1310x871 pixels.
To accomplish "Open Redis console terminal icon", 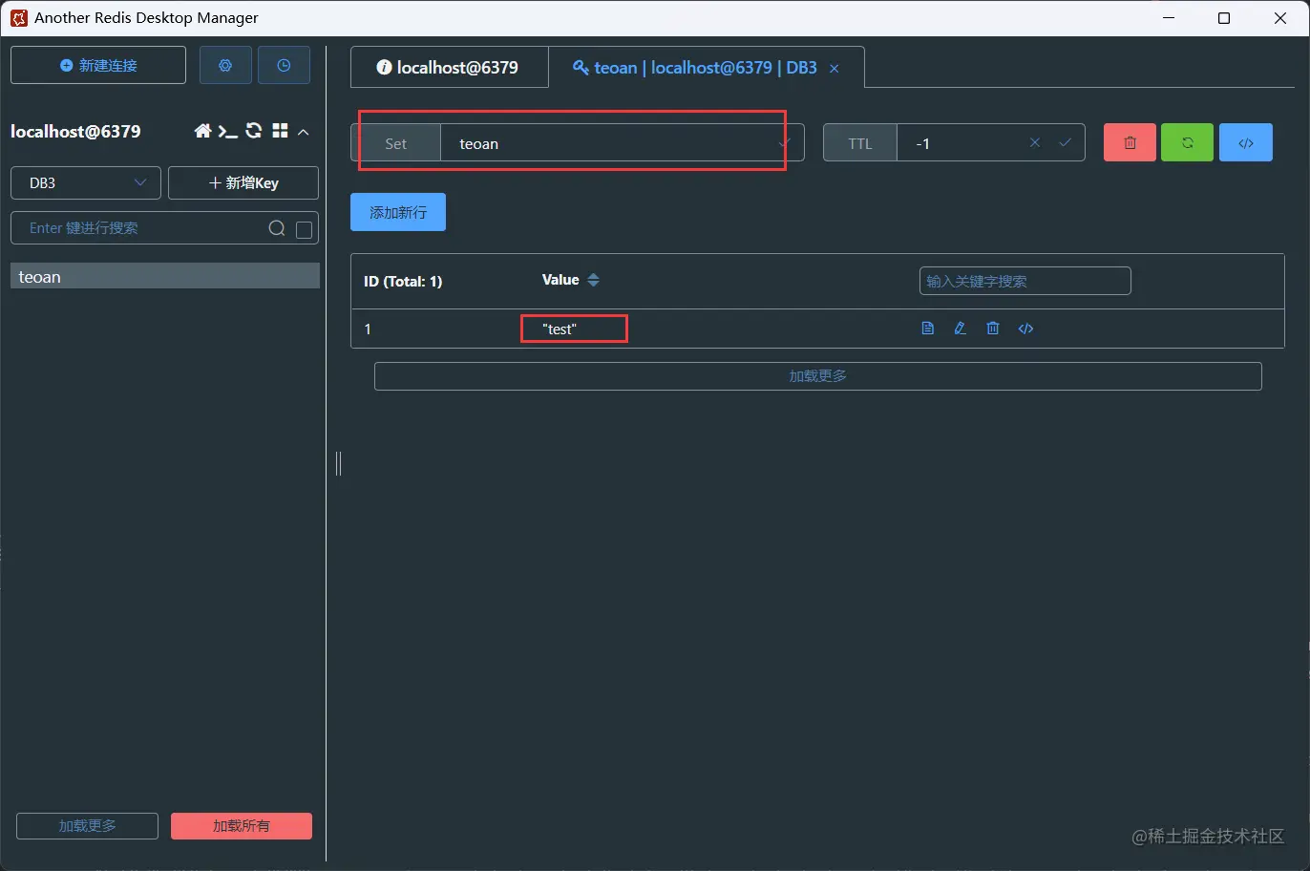I will 227,131.
